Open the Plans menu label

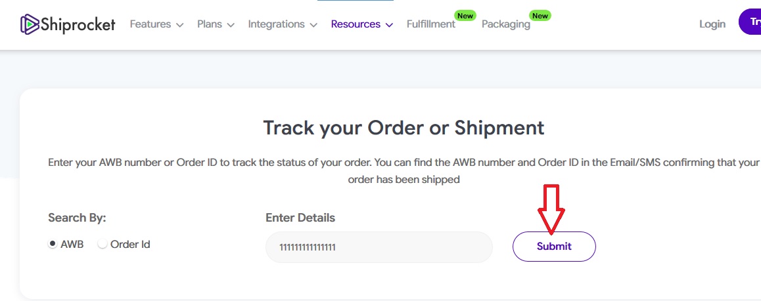point(210,24)
